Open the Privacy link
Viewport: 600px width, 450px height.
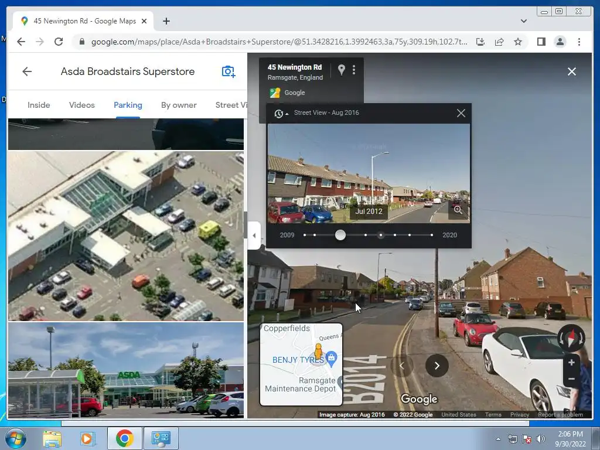pos(519,414)
